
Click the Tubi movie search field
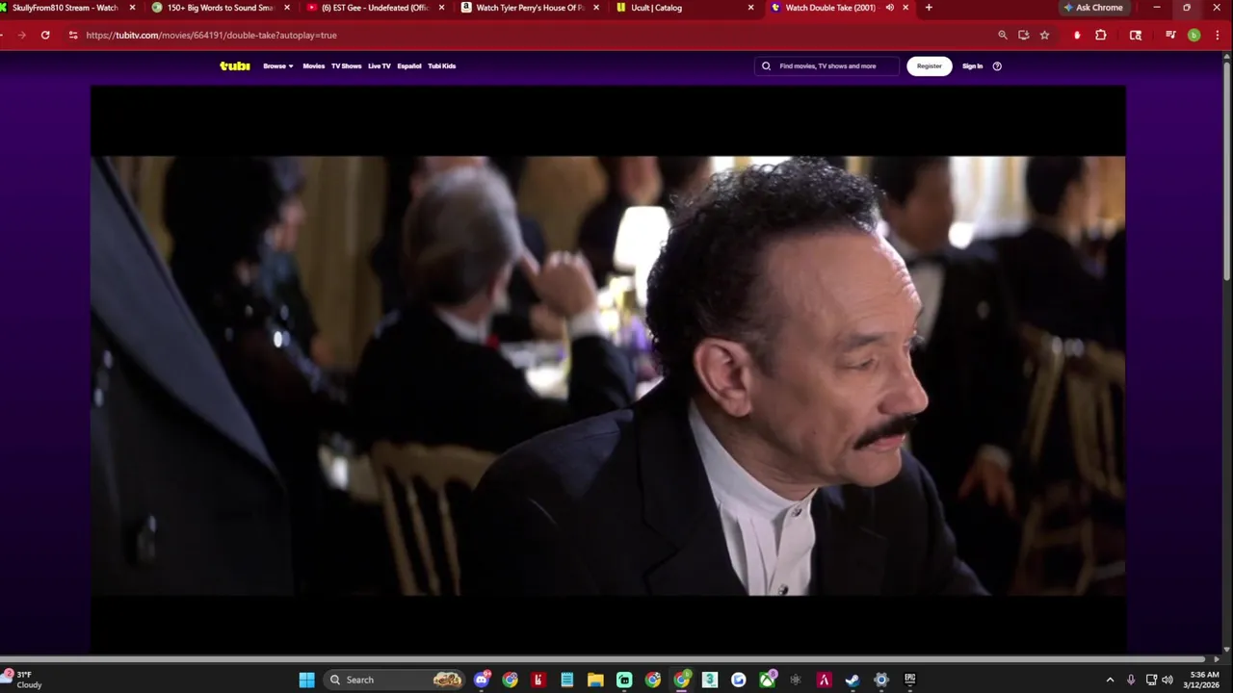[827, 66]
